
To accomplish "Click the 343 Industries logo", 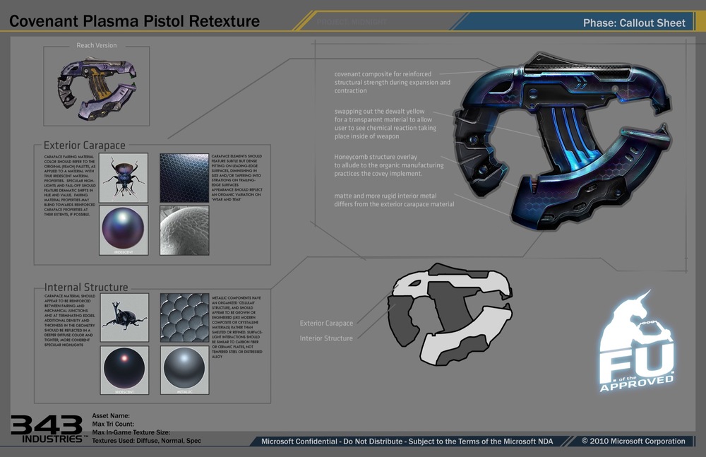I will pos(46,429).
